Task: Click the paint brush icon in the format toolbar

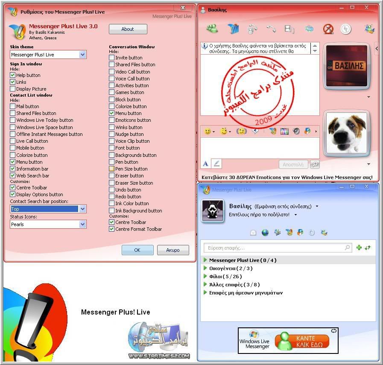Action: (307, 131)
